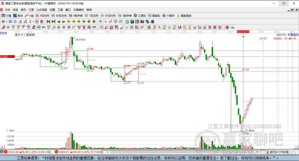
Task: Open the calendar icon showing 21
Action: click(x=127, y=22)
